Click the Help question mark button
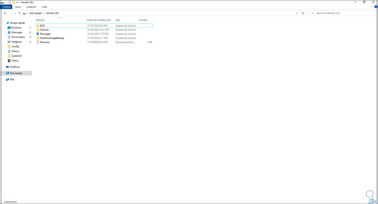This screenshot has height=204, width=378. [x=375, y=7]
